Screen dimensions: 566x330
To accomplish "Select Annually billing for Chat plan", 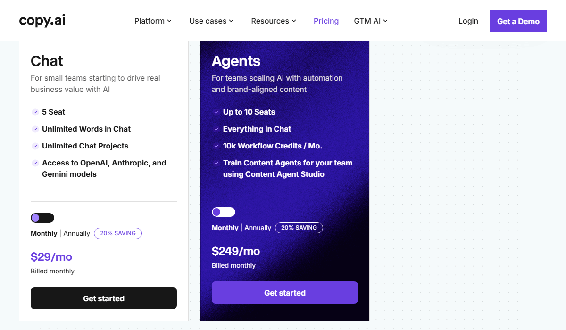I will [x=76, y=233].
